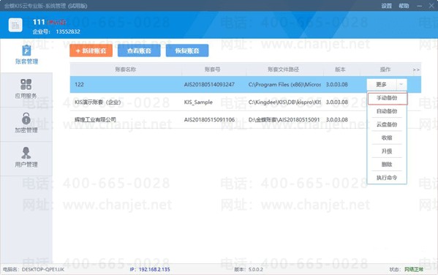Viewport: 438px width, 275px height.
Task: Open the 账套管理 sidebar icon
Action: coord(26,50)
